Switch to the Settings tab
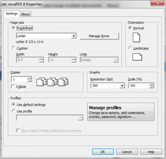Image resolution: width=166 pixels, height=159 pixels. 12,14
